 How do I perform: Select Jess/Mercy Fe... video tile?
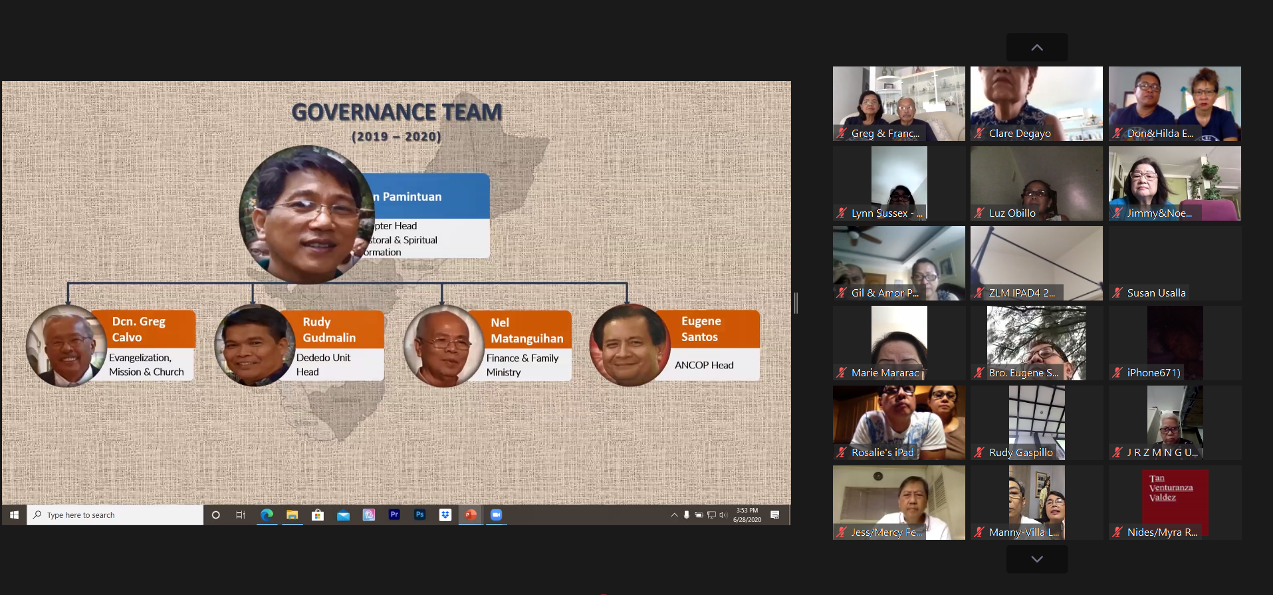[x=899, y=503]
